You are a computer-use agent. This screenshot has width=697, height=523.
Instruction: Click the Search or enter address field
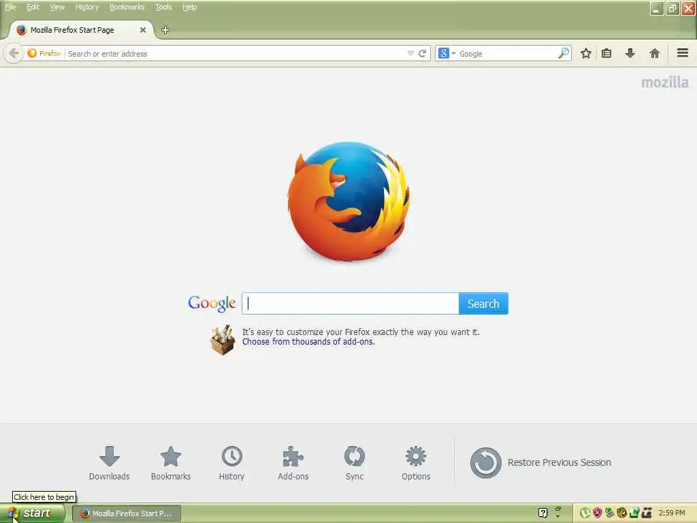tap(236, 53)
